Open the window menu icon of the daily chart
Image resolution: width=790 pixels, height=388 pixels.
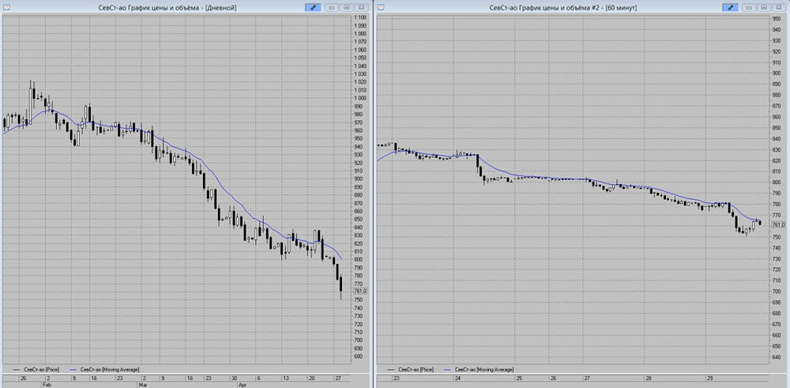tap(5, 7)
